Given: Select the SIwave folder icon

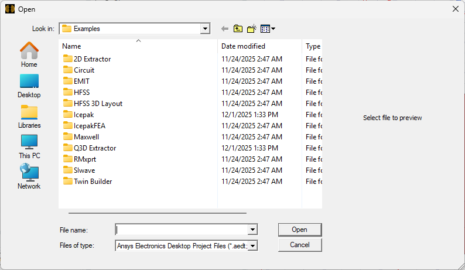Looking at the screenshot, I should pyautogui.click(x=67, y=170).
